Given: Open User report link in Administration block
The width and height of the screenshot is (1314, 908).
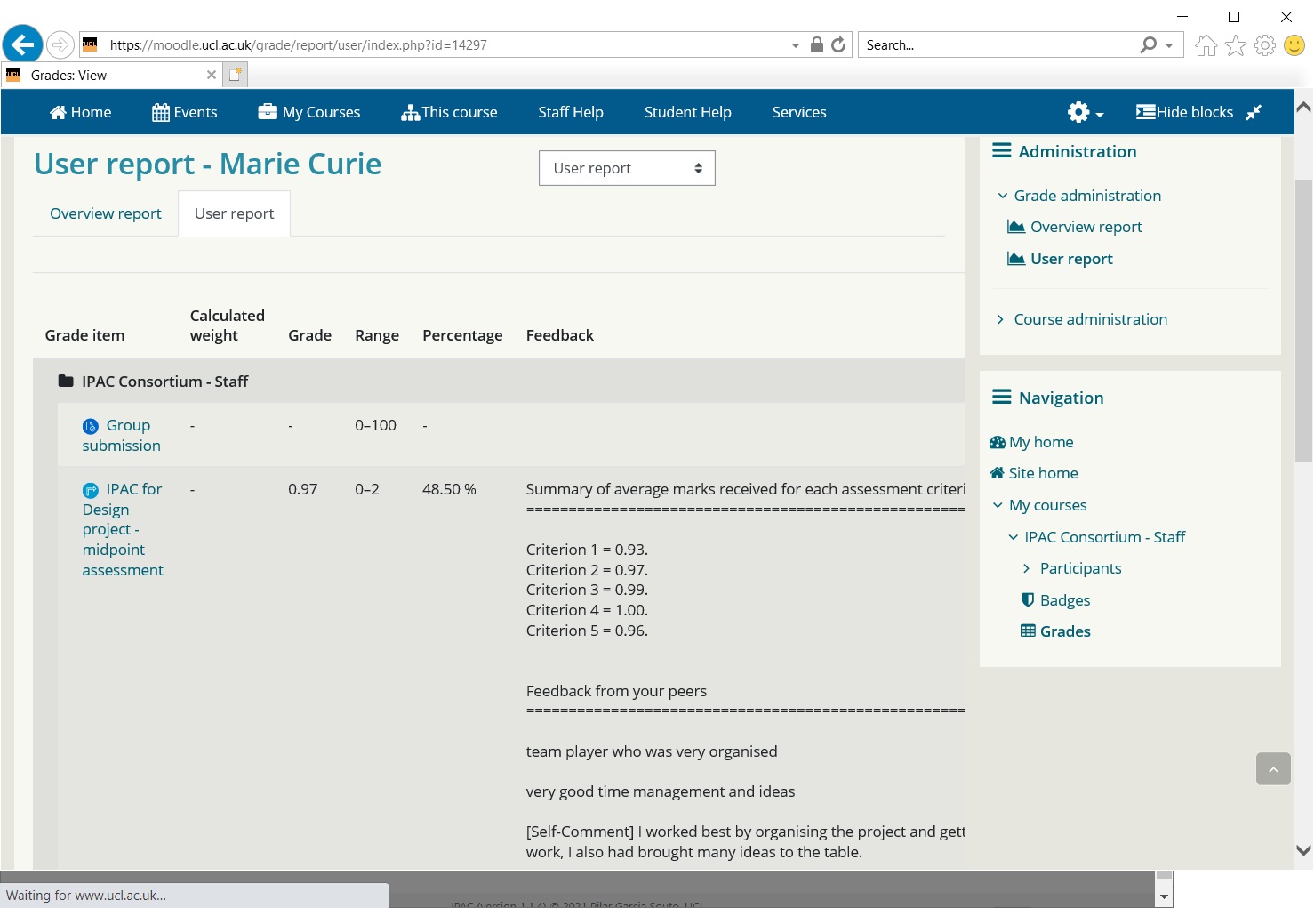Looking at the screenshot, I should (1071, 259).
